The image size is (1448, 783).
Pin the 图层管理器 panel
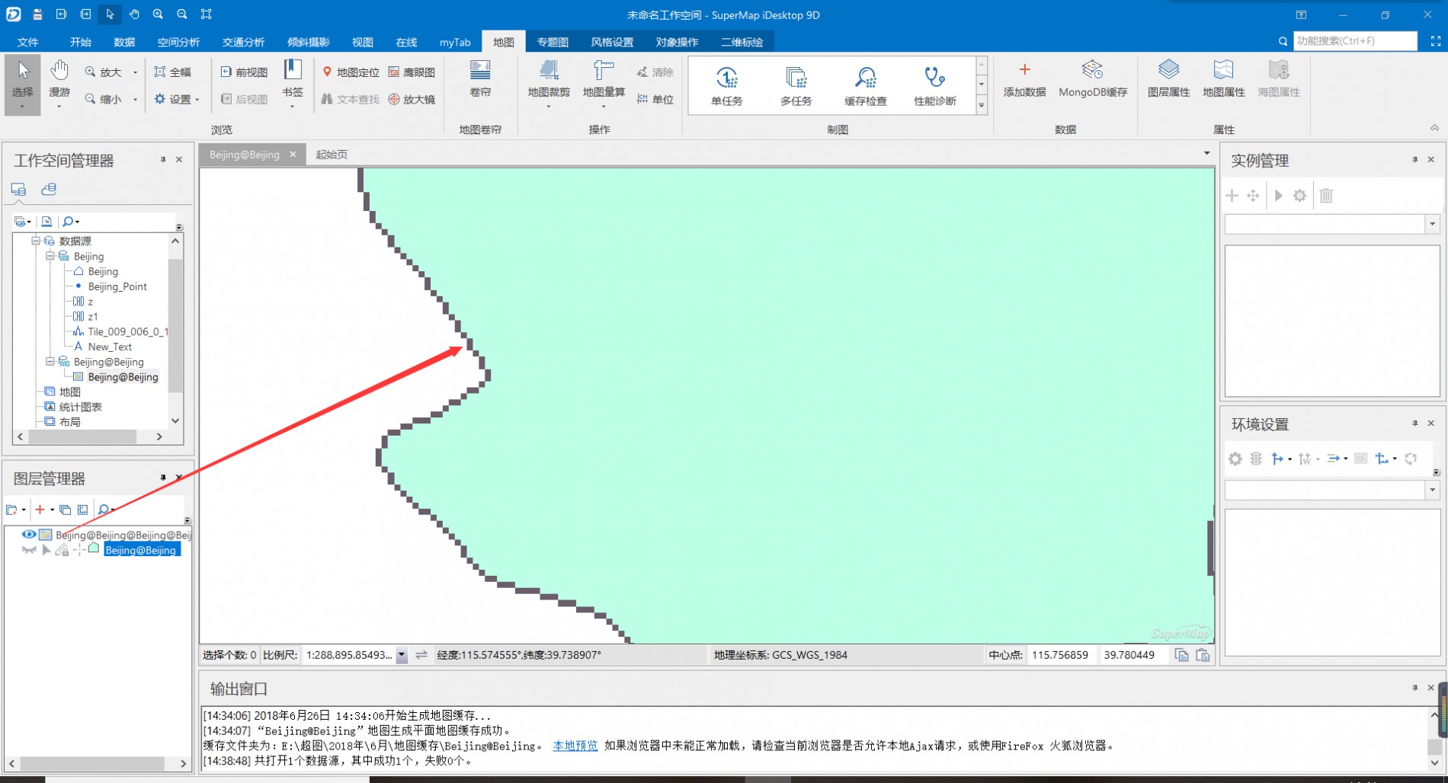(163, 478)
